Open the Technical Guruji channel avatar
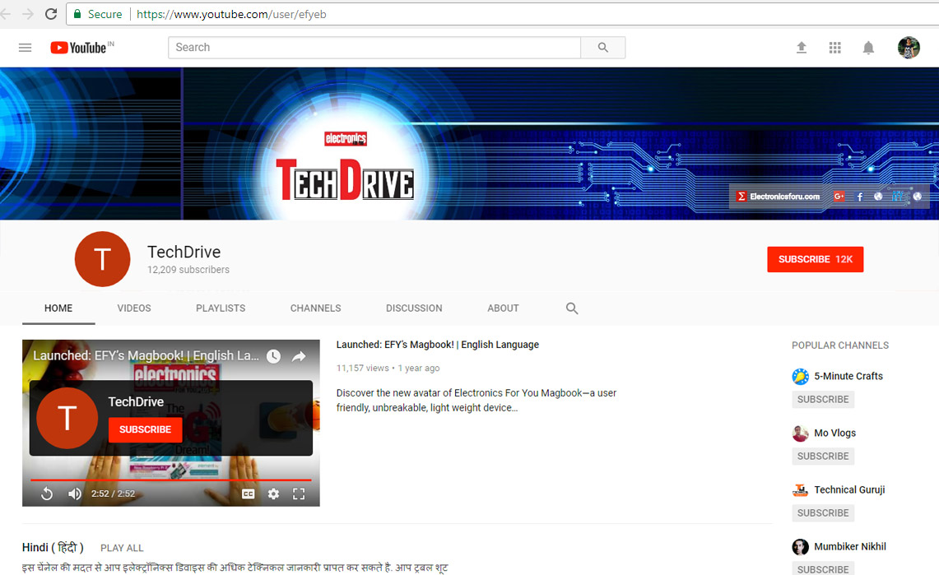This screenshot has width=939, height=575. [x=800, y=490]
